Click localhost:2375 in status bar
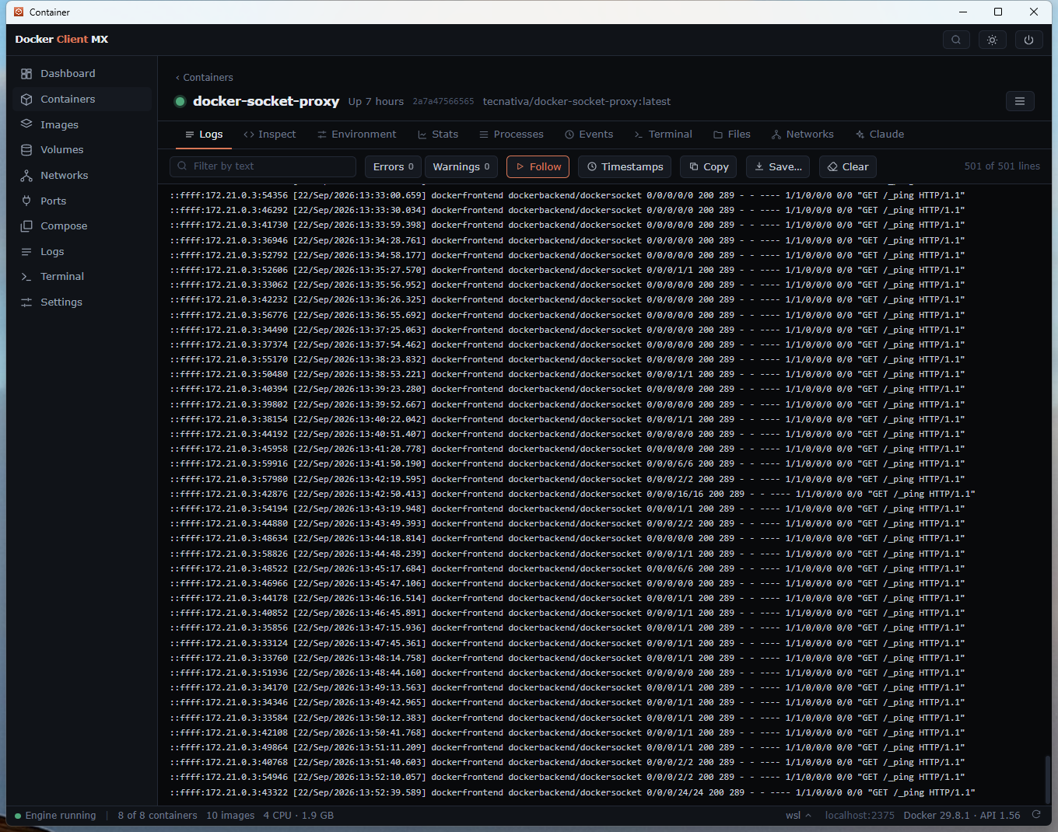Viewport: 1058px width, 832px height. 860,816
